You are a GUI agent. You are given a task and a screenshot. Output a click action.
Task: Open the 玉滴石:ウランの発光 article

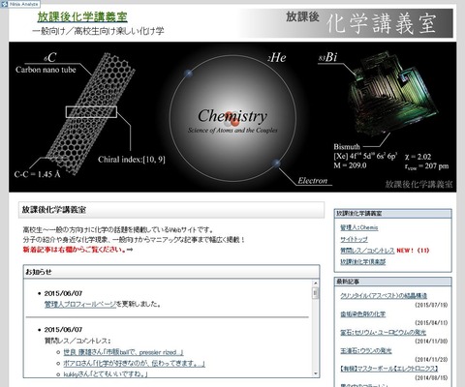(365, 350)
